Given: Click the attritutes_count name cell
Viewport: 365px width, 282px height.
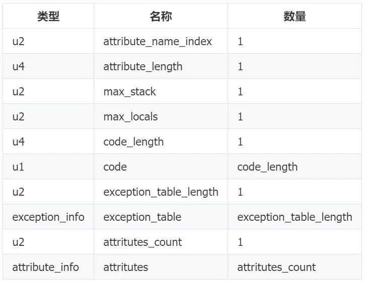Looking at the screenshot, I should 142,242.
